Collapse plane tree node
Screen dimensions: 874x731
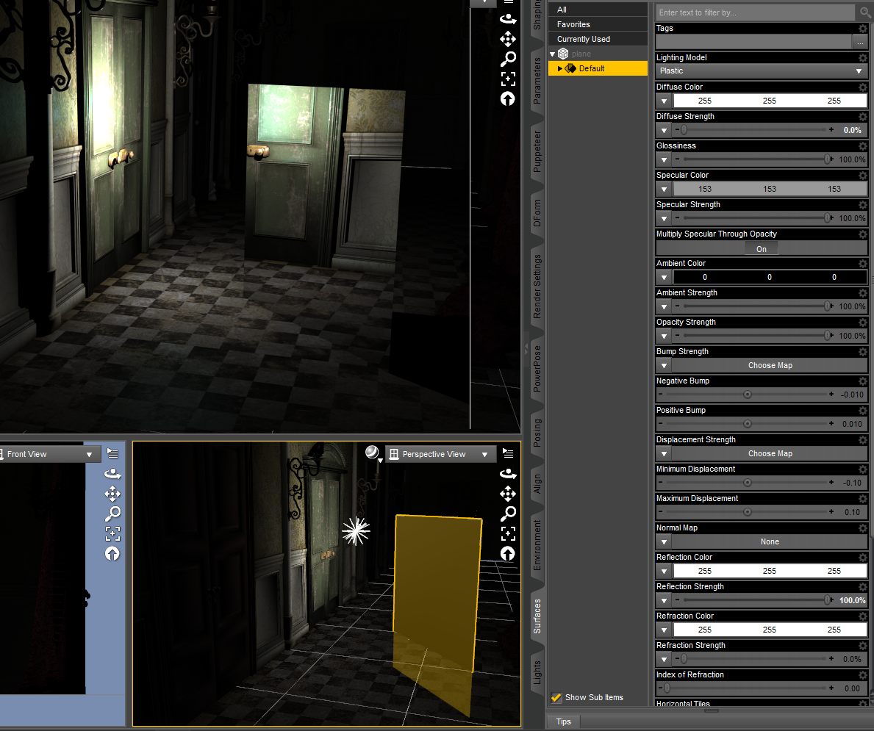click(552, 54)
